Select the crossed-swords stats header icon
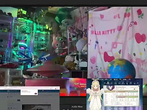This screenshot has height=110, width=147. tap(105, 91)
